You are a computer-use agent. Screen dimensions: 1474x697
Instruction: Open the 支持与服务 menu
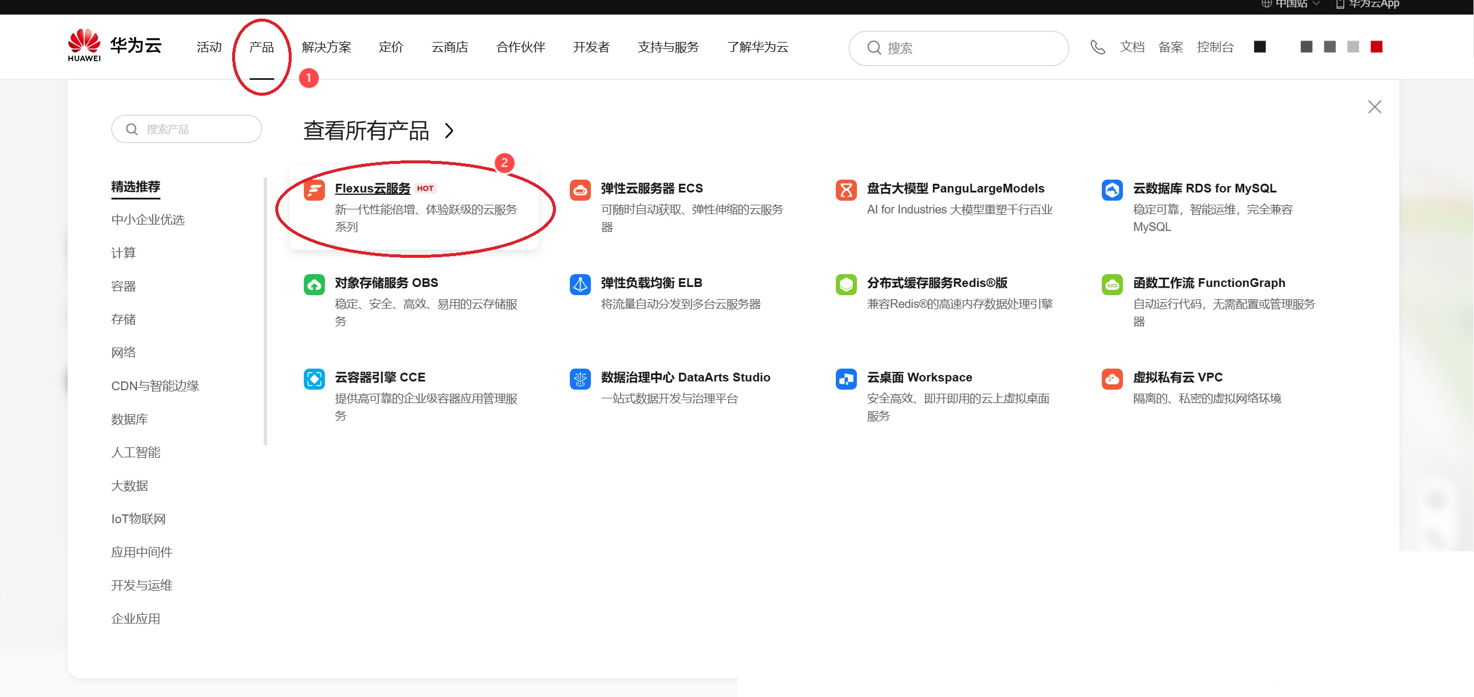pyautogui.click(x=668, y=47)
